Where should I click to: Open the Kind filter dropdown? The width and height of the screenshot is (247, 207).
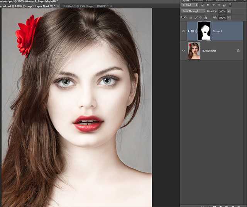190,5
